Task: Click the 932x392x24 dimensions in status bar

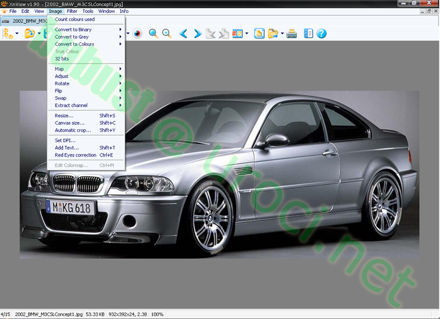Action: pos(128,314)
